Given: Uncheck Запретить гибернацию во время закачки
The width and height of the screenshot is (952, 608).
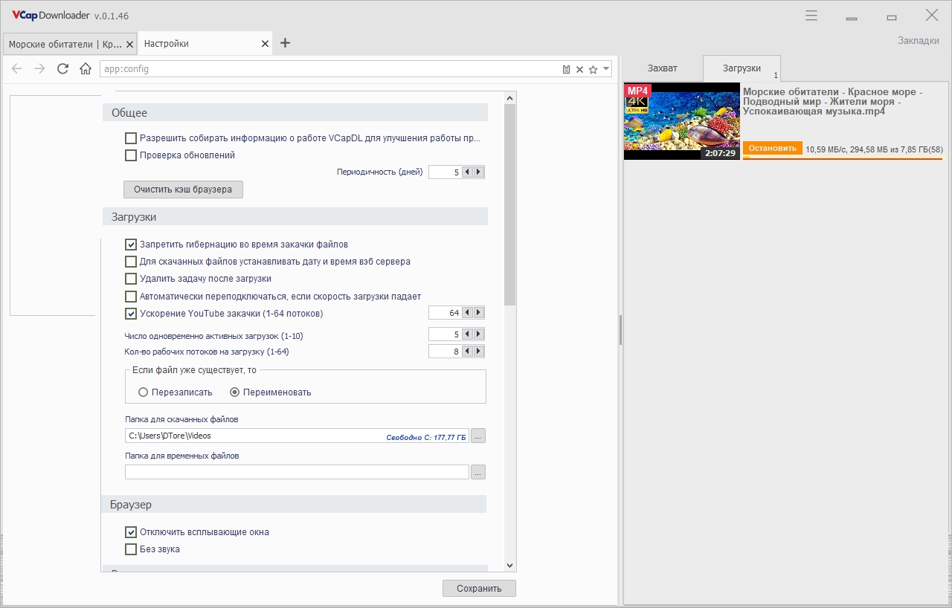Looking at the screenshot, I should click(131, 245).
